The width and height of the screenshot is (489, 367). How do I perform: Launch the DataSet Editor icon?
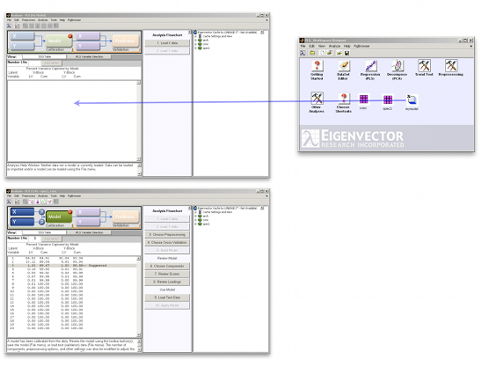pyautogui.click(x=343, y=66)
